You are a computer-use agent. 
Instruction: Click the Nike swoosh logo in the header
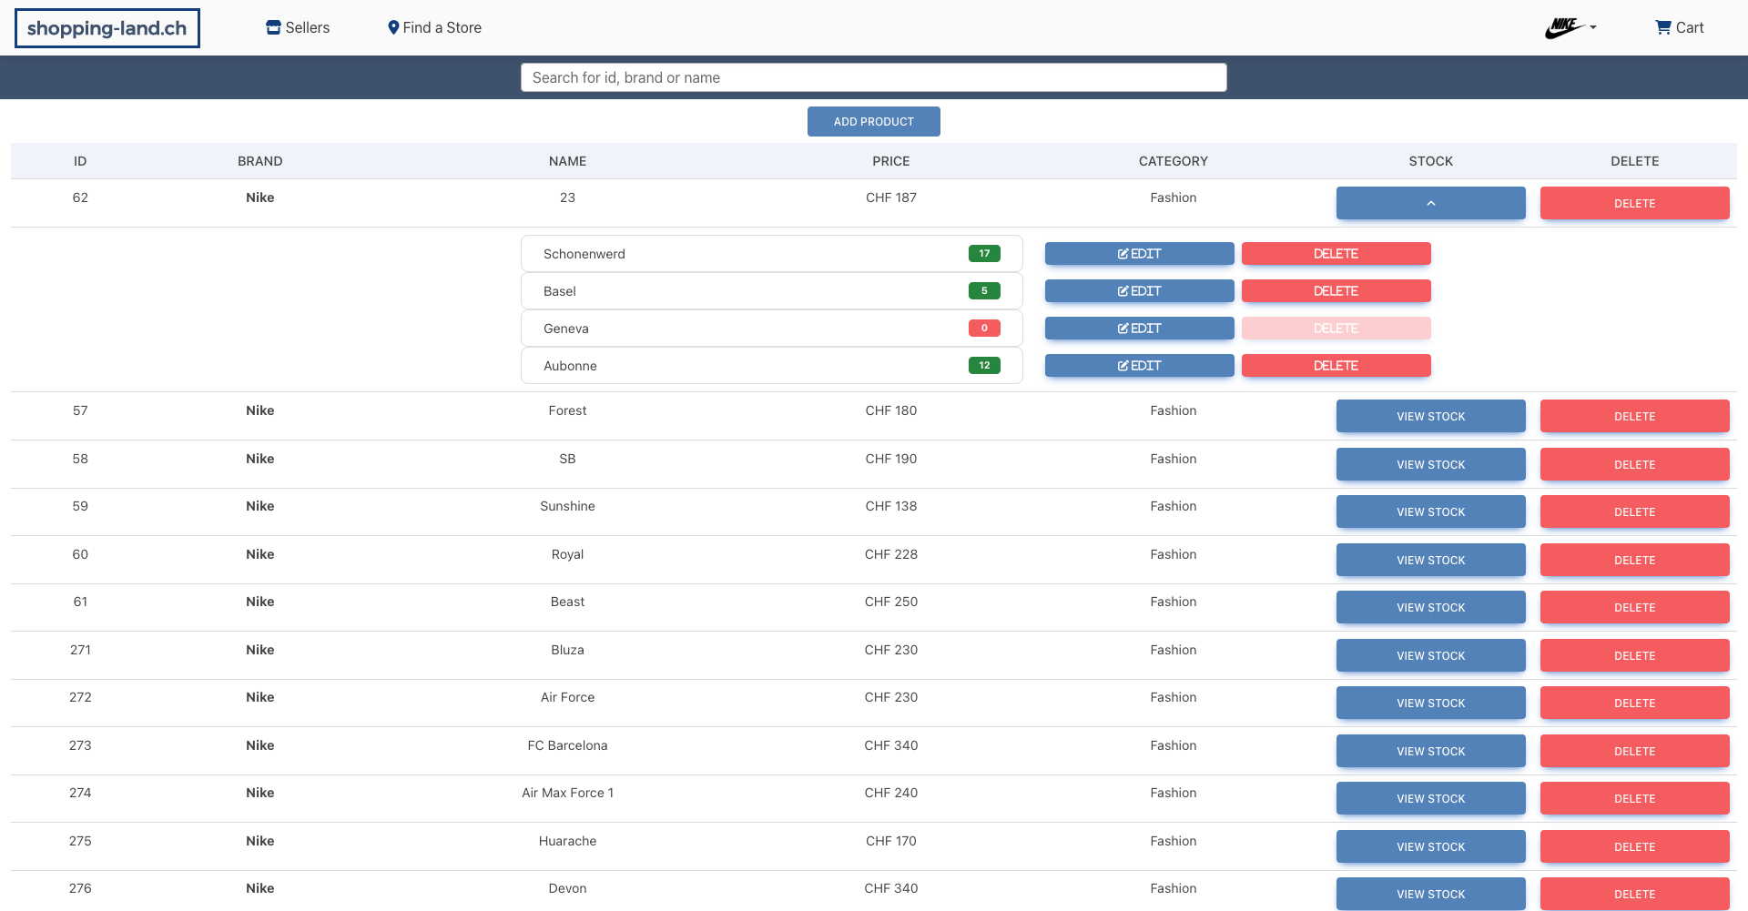pyautogui.click(x=1562, y=27)
